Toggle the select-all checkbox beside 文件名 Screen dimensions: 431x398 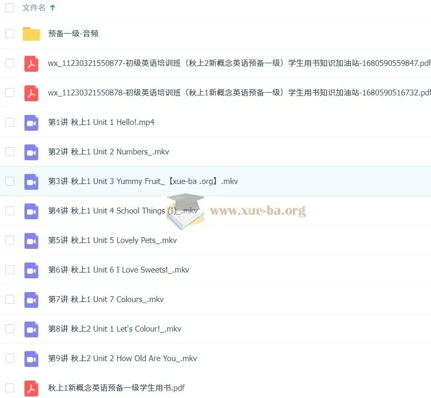click(x=10, y=8)
